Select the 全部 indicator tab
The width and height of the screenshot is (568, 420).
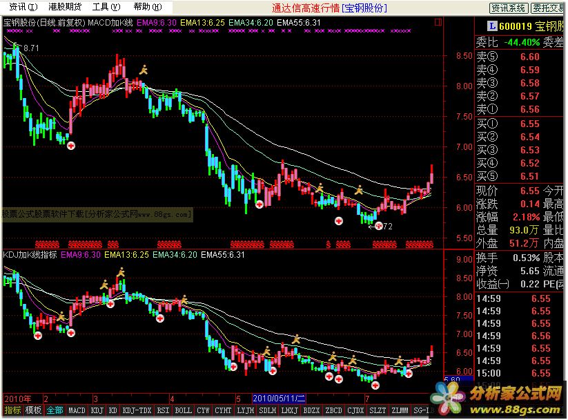click(55, 410)
